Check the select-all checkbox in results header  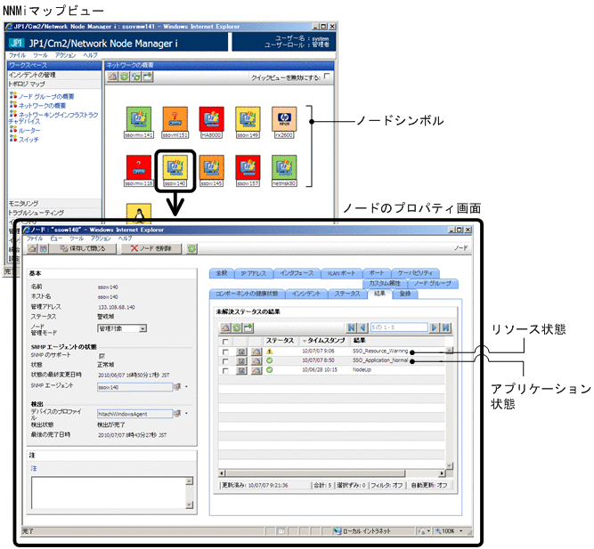click(x=225, y=341)
